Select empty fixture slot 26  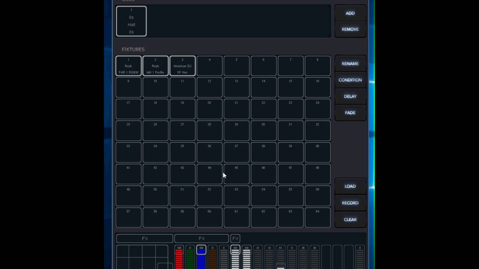click(x=155, y=131)
